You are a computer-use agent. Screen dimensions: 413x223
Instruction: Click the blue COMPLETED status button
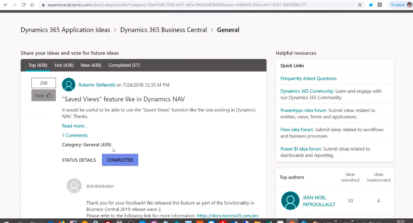tap(120, 160)
